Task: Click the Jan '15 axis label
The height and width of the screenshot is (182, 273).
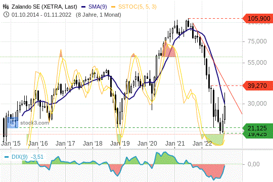Action: pos(11,144)
